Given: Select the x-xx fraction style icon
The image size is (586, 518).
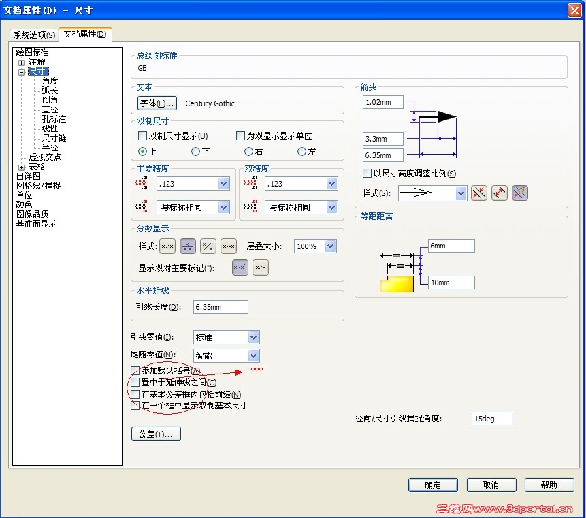Looking at the screenshot, I should tap(229, 246).
